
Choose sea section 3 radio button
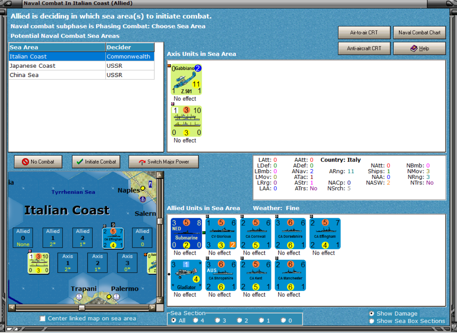218,320
